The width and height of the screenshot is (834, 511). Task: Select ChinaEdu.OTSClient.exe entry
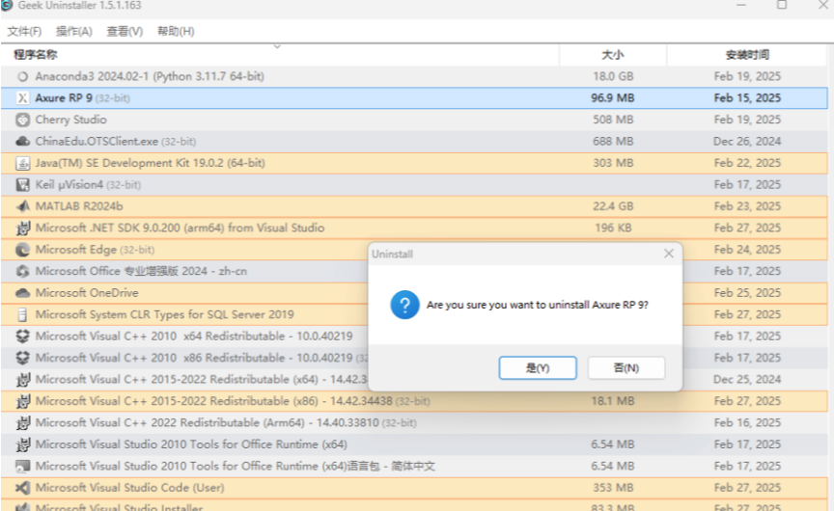point(116,142)
